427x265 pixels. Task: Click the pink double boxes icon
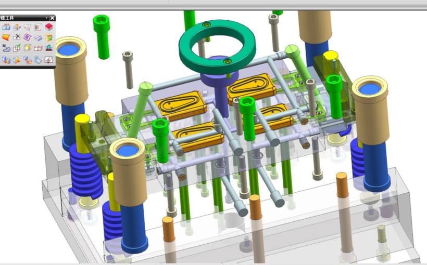click(x=38, y=48)
